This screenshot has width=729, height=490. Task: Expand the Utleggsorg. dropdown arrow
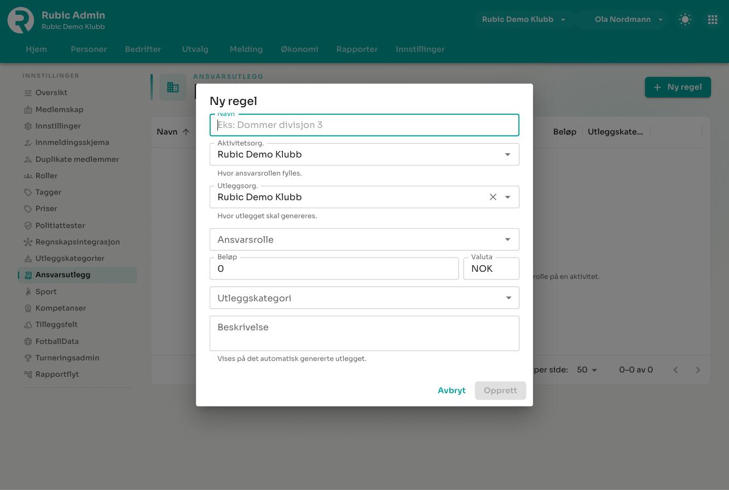point(507,197)
